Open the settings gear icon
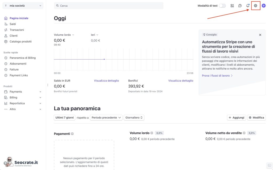Viewport: 273px width, 170px height. pyautogui.click(x=255, y=6)
